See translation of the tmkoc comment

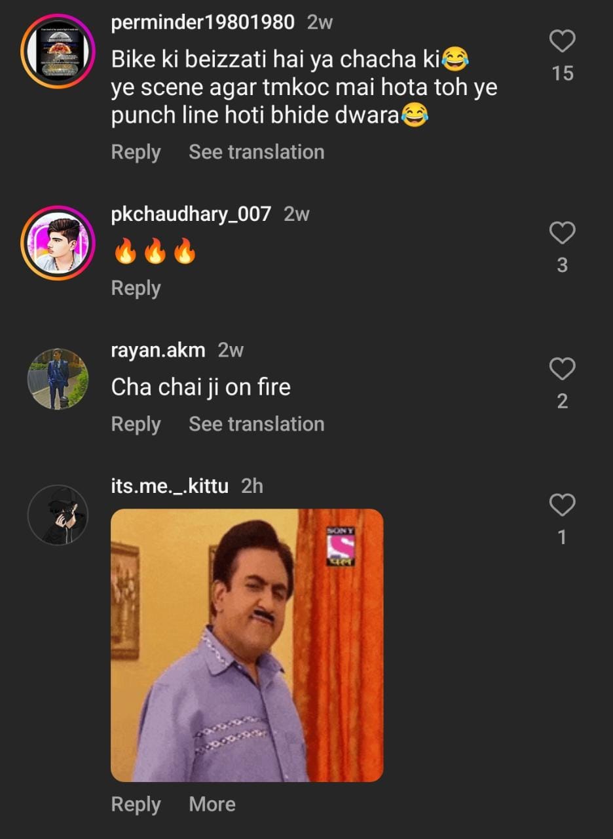256,152
